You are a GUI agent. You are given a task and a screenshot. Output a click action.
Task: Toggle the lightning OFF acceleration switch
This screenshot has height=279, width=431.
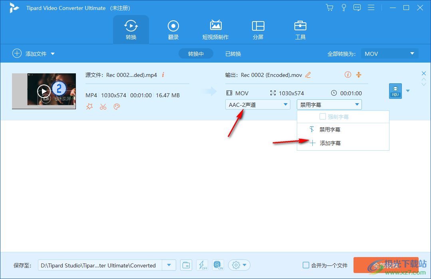(x=202, y=265)
